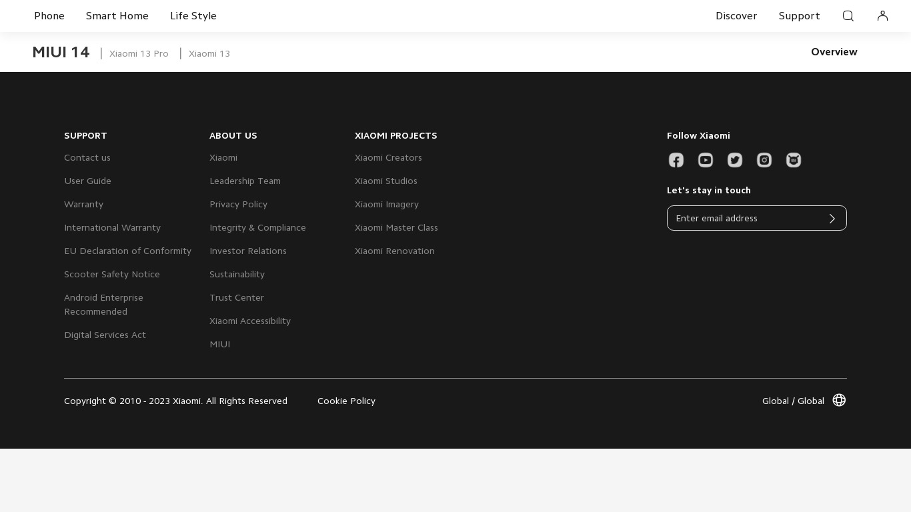Screen dimensions: 911x512
Task: Open the Xiaomi Community mascot icon
Action: click(794, 160)
